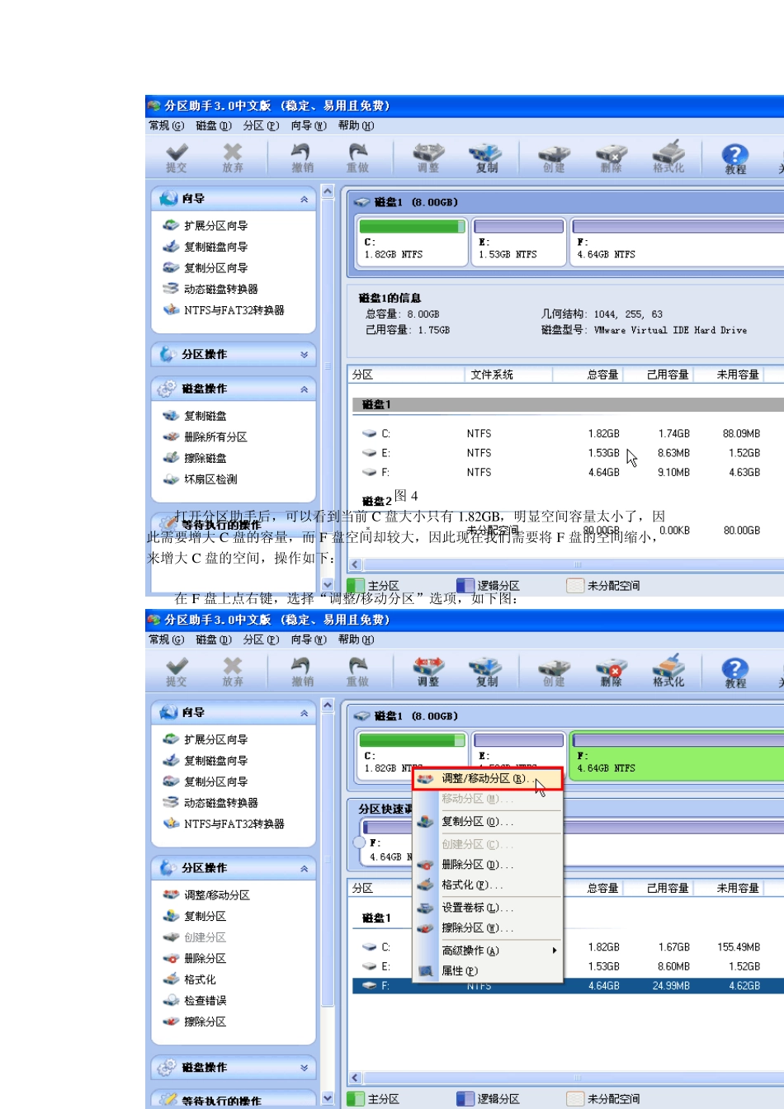Select F: partition block in upper disk map
Image resolution: width=784 pixels, height=1109 pixels.
pyautogui.click(x=677, y=241)
